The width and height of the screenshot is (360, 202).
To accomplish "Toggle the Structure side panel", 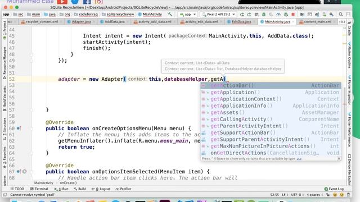I will coord(4,128).
